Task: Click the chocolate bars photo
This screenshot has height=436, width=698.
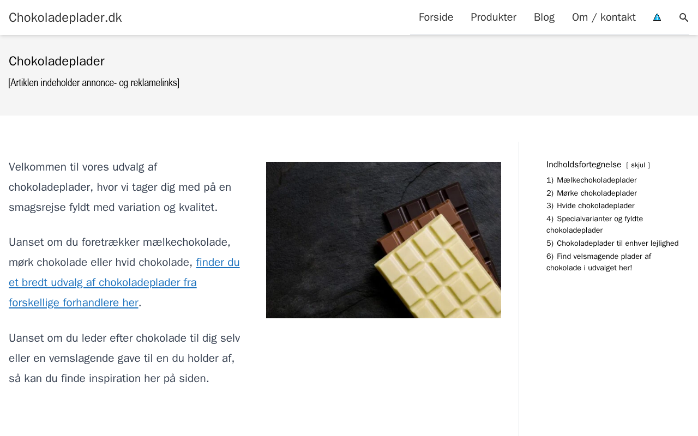Action: (x=383, y=240)
